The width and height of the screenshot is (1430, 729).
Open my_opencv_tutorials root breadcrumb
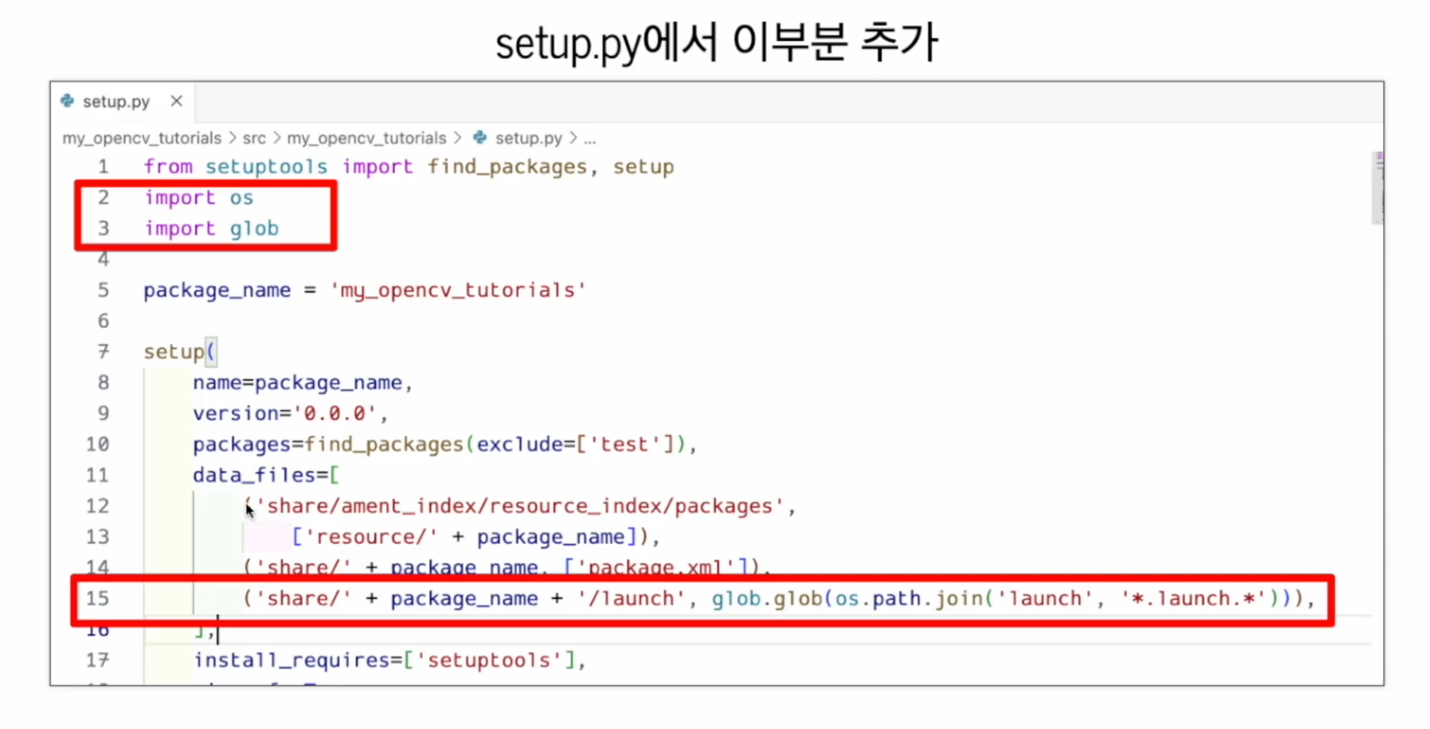click(141, 138)
